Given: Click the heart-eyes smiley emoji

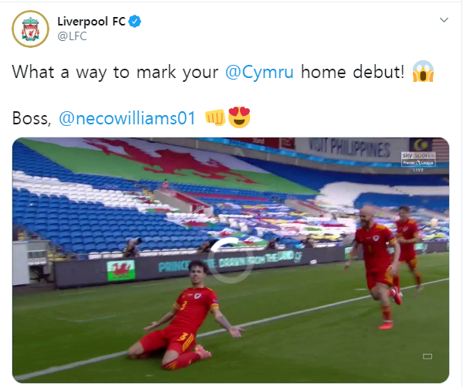Looking at the screenshot, I should [239, 117].
